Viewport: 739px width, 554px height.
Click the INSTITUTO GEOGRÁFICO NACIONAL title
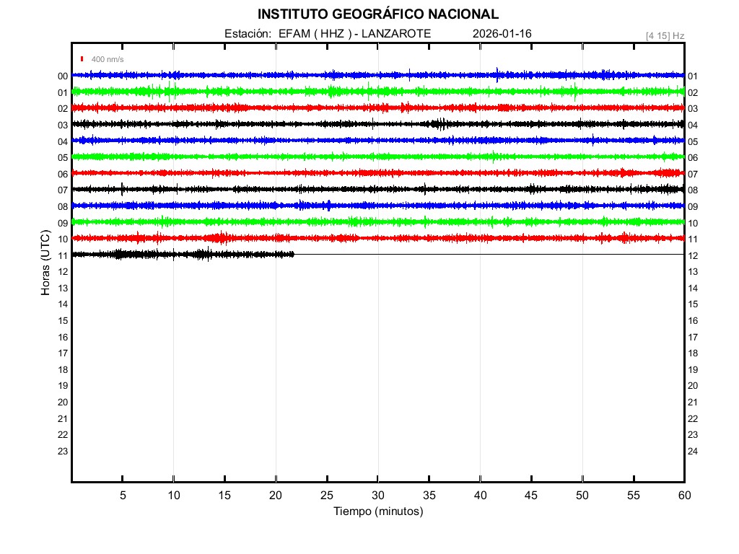pyautogui.click(x=377, y=14)
